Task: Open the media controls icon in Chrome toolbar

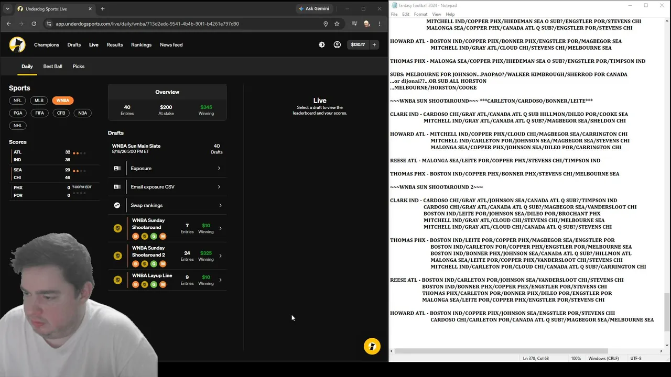Action: click(354, 24)
